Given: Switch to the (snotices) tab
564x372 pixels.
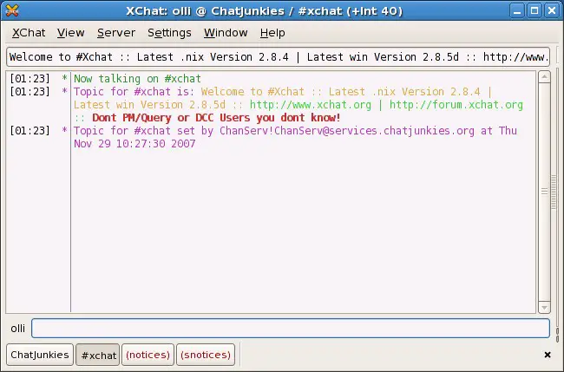Looking at the screenshot, I should (206, 355).
